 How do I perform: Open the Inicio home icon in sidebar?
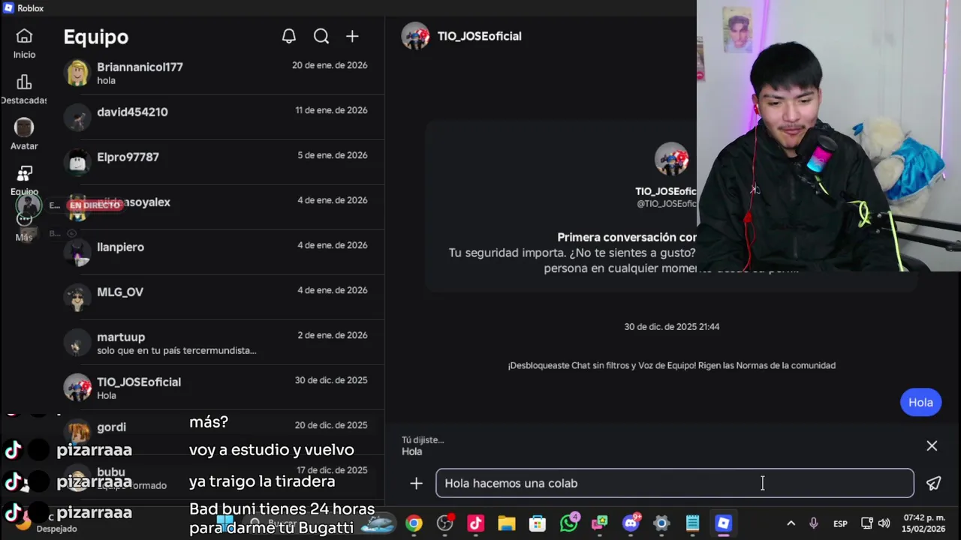point(24,36)
